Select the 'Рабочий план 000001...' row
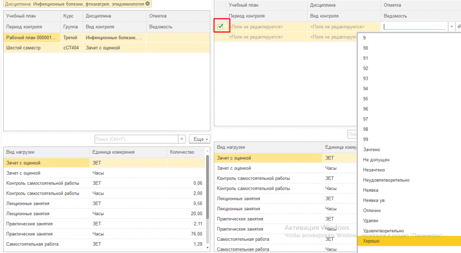This screenshot has height=253, width=461. (32, 38)
